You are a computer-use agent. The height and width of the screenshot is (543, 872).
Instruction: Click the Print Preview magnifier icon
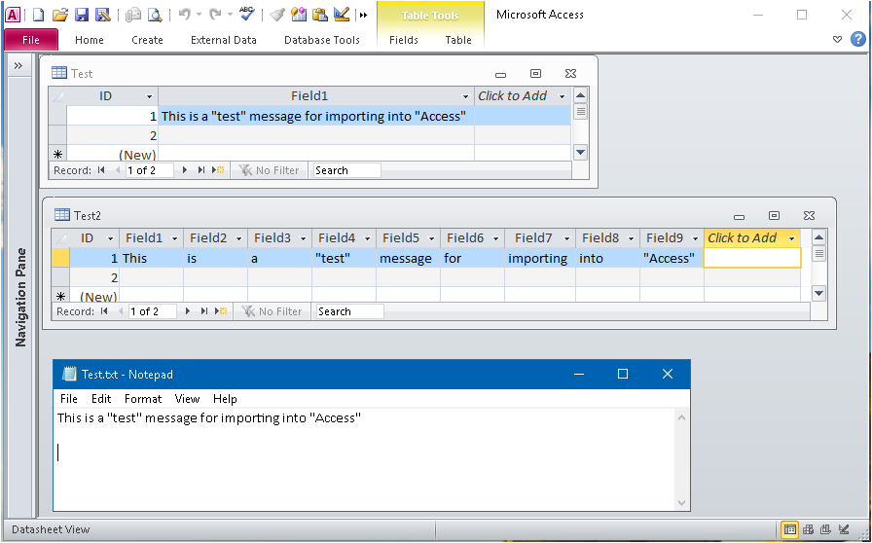pyautogui.click(x=154, y=15)
